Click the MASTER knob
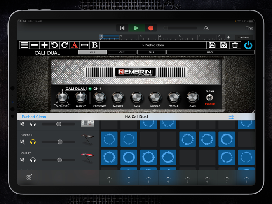The height and width of the screenshot is (204, 272). [x=118, y=98]
